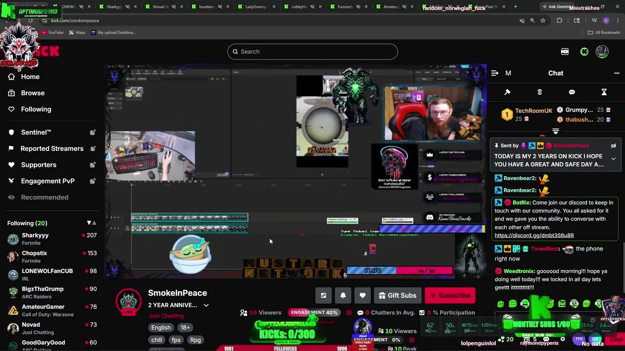Open browser Extensions puzzle icon
This screenshot has height=351, width=625.
click(x=560, y=20)
